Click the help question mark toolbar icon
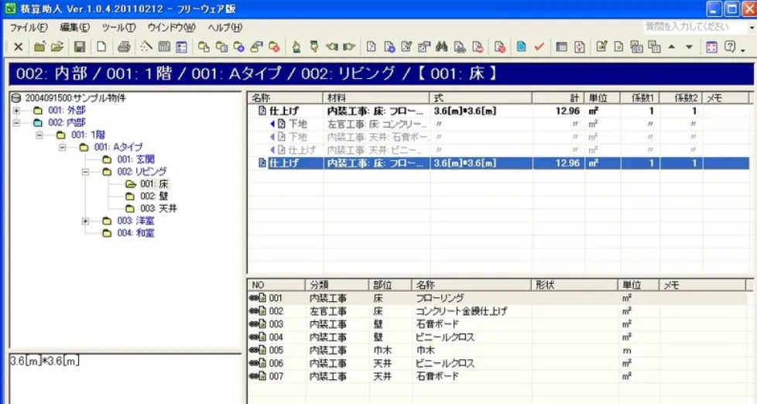 click(x=729, y=47)
